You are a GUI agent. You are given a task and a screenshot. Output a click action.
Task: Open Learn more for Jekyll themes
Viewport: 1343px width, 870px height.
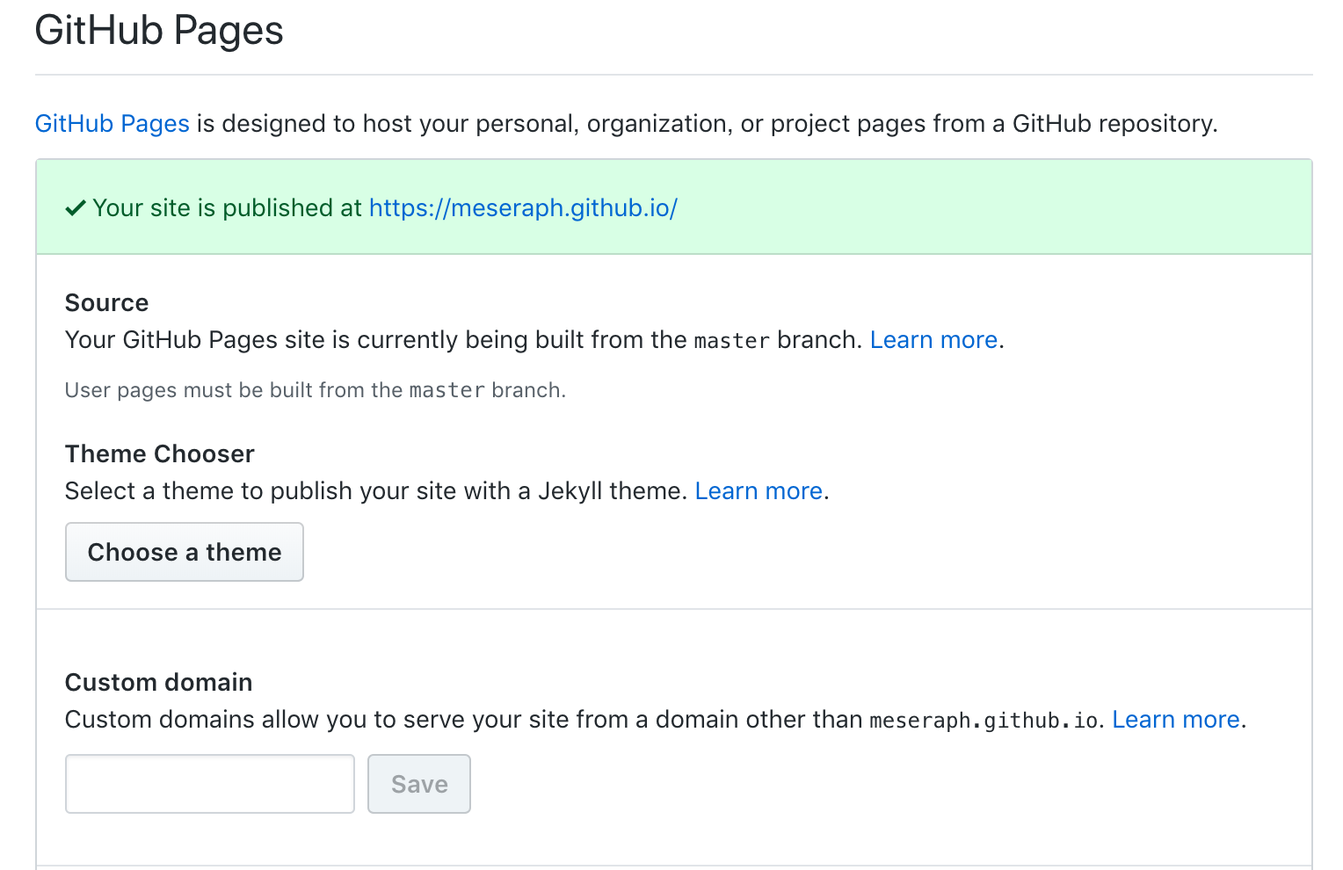coord(758,490)
